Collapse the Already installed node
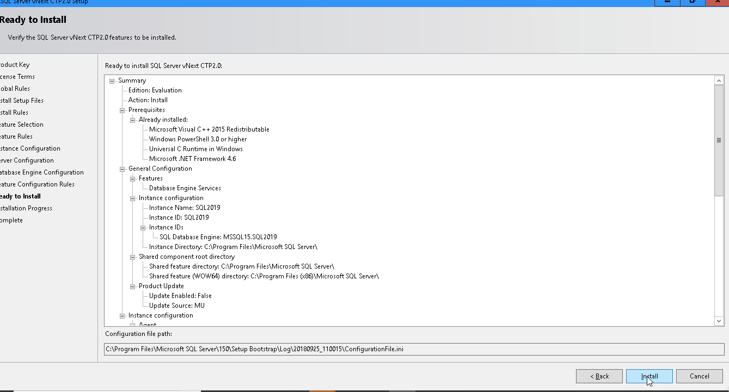 (x=133, y=120)
